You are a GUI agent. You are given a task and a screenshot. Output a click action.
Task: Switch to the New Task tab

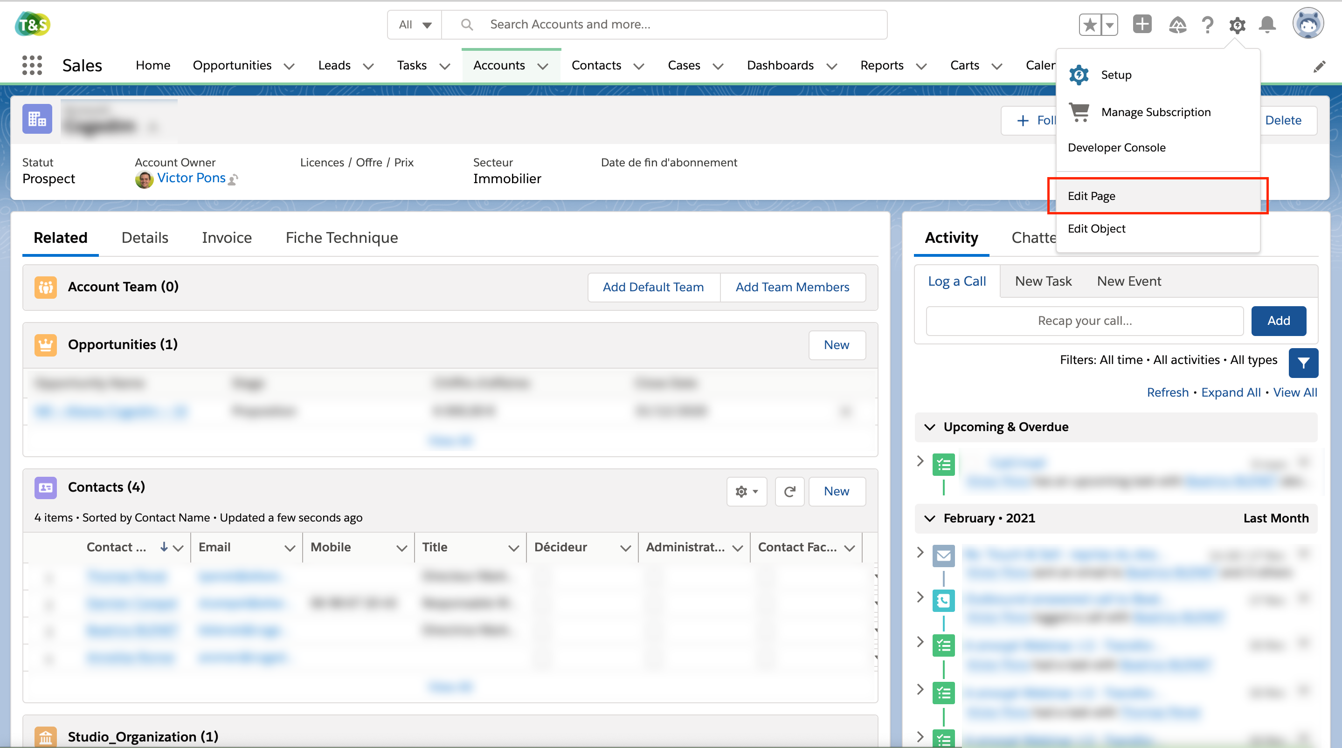pos(1043,281)
